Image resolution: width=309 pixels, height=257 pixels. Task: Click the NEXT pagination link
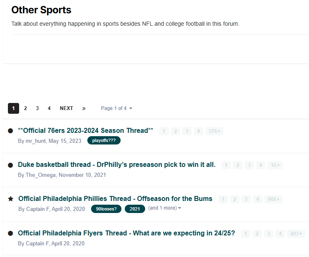tap(67, 108)
